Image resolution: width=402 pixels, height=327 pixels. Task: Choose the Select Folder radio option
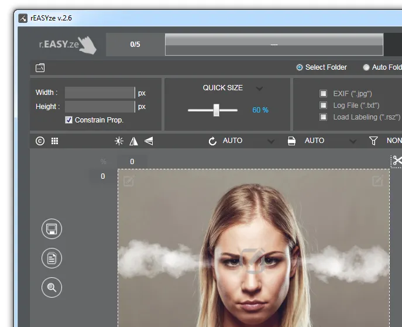point(300,67)
